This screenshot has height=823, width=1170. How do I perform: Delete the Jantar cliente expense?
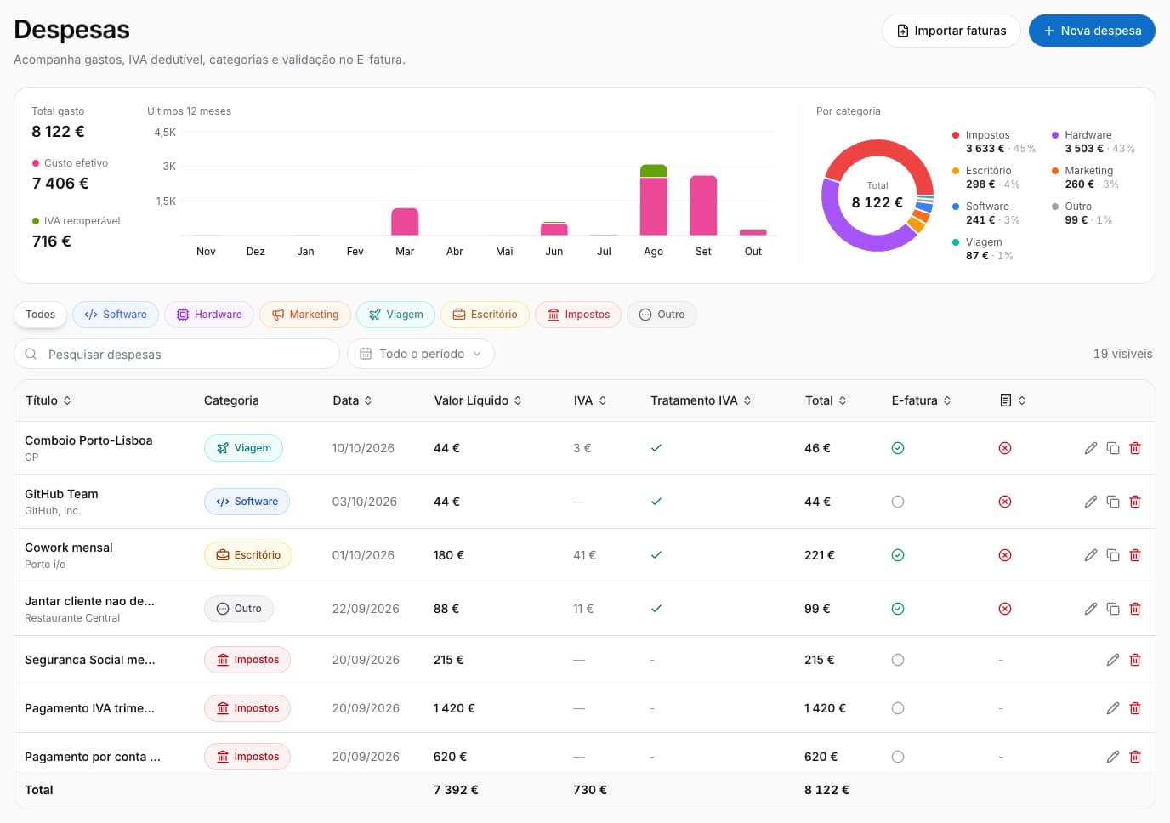[1135, 609]
